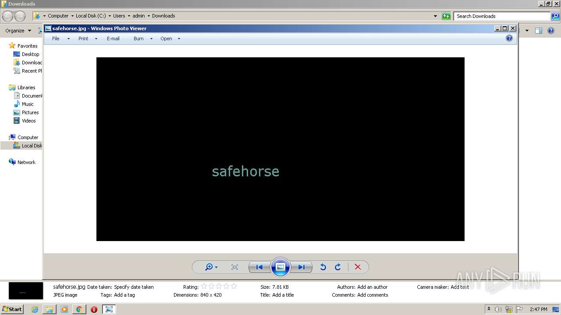Select Desktop in navigation pane
Image resolution: width=561 pixels, height=315 pixels.
coord(30,54)
